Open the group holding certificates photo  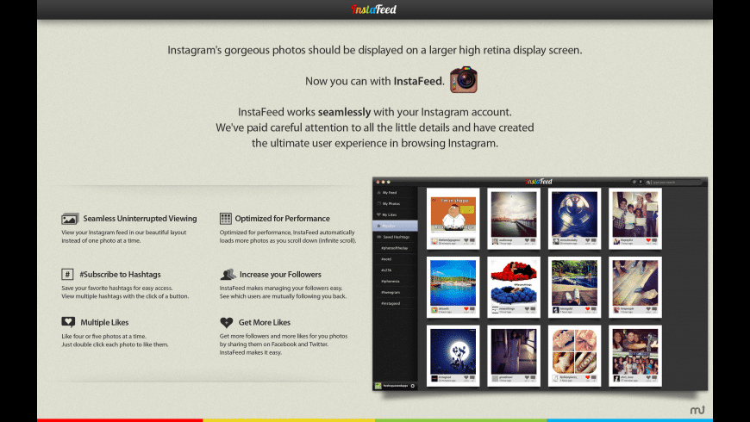coord(635,214)
